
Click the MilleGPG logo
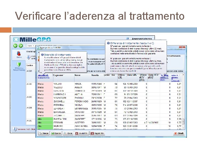coord(32,39)
